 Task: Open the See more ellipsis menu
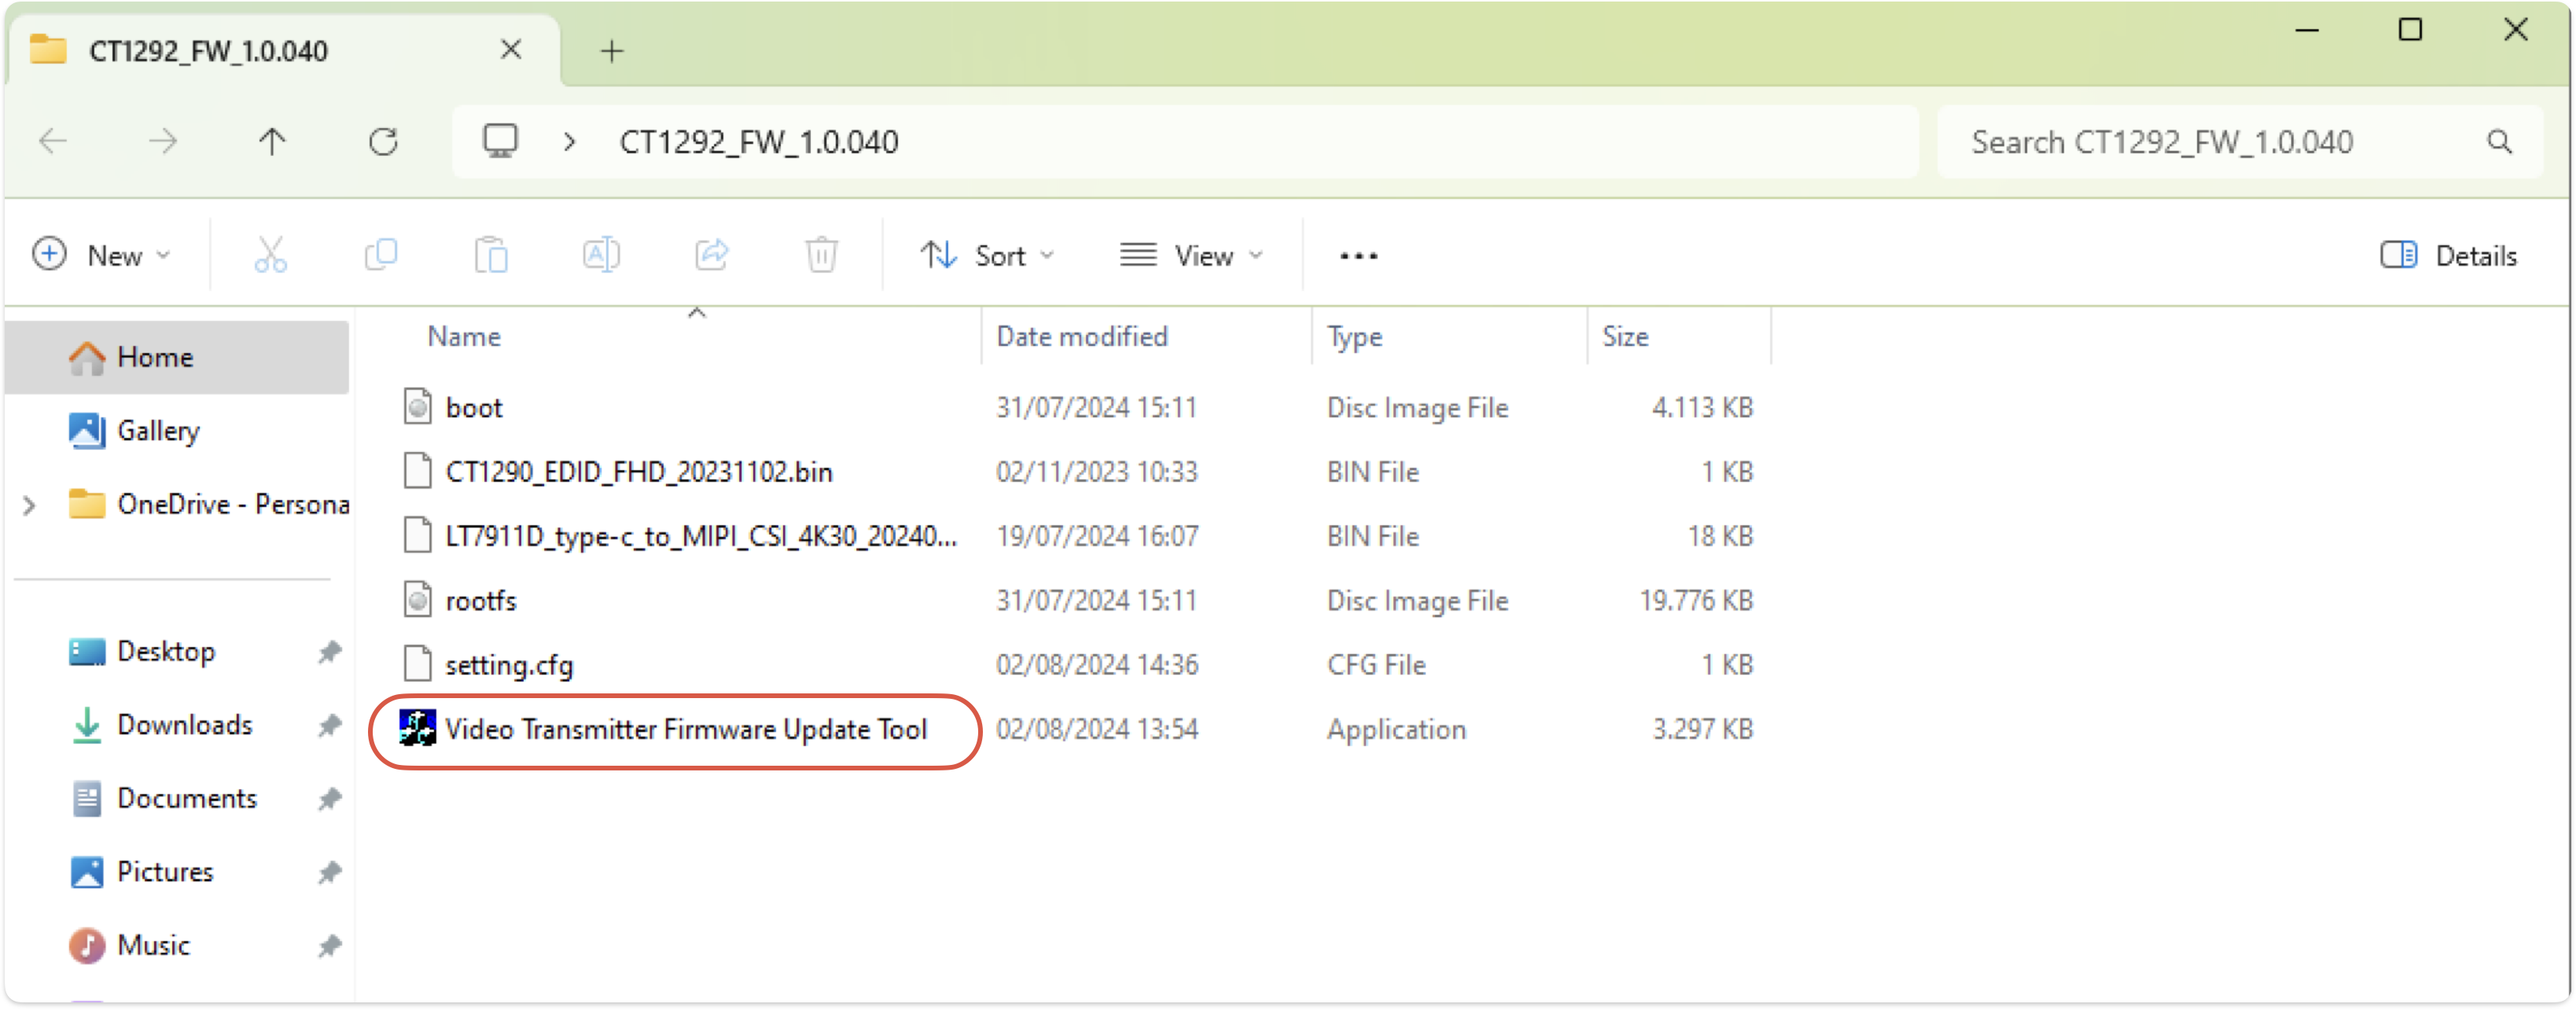point(1358,255)
